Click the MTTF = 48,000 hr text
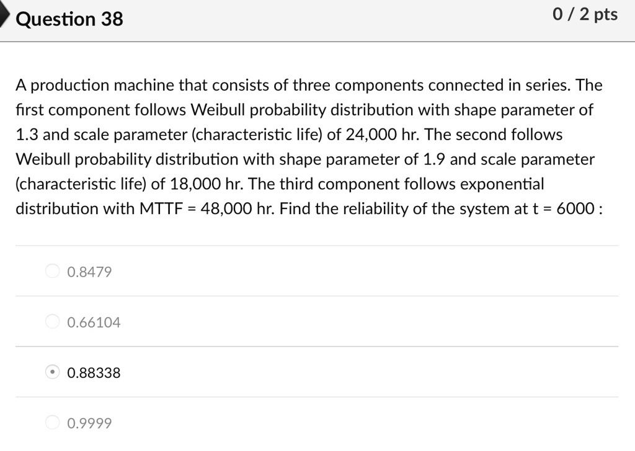Viewport: 635px width, 451px height. pyautogui.click(x=207, y=208)
